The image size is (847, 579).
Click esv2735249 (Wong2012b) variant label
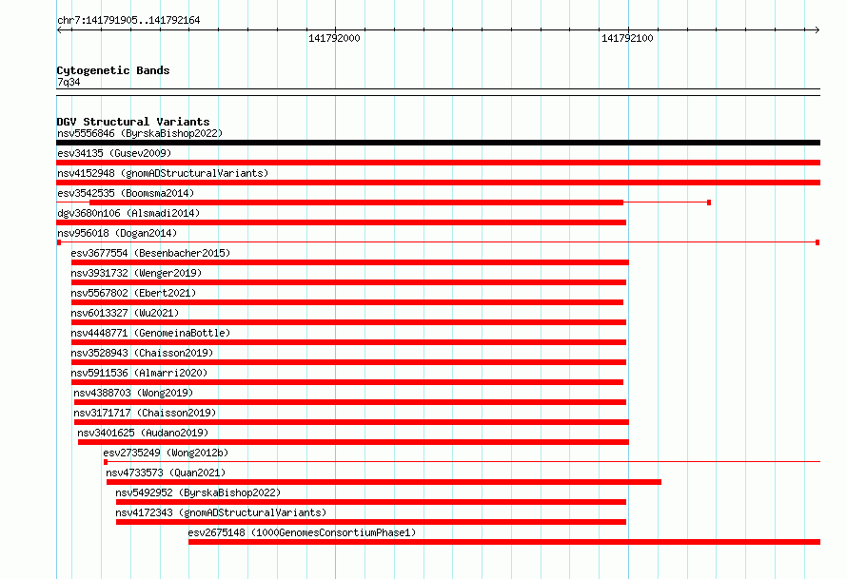pyautogui.click(x=166, y=453)
